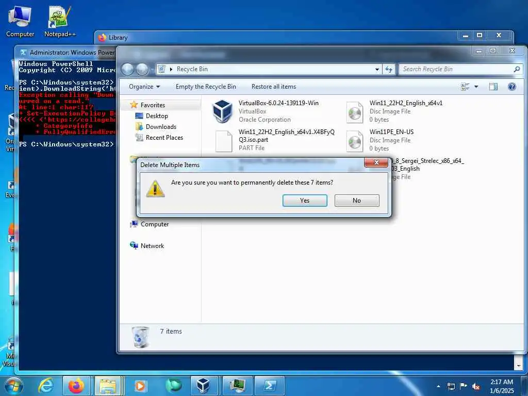Image resolution: width=528 pixels, height=396 pixels.
Task: Toggle the preview pane icon
Action: (493, 87)
